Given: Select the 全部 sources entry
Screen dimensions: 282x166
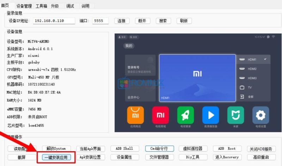Looking at the screenshot, I should pos(253,97).
